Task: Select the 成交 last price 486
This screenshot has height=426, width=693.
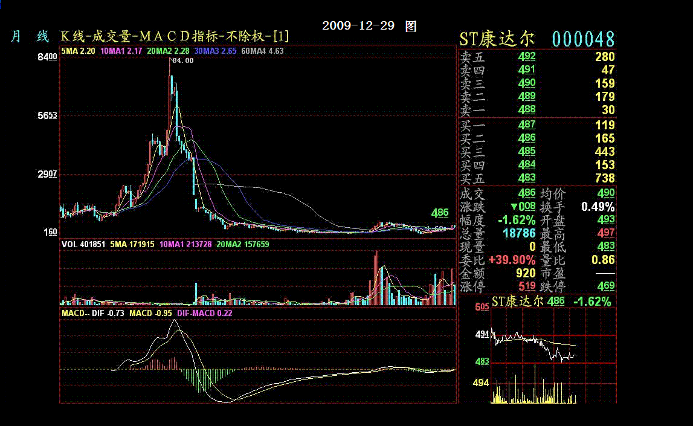Action: click(527, 193)
